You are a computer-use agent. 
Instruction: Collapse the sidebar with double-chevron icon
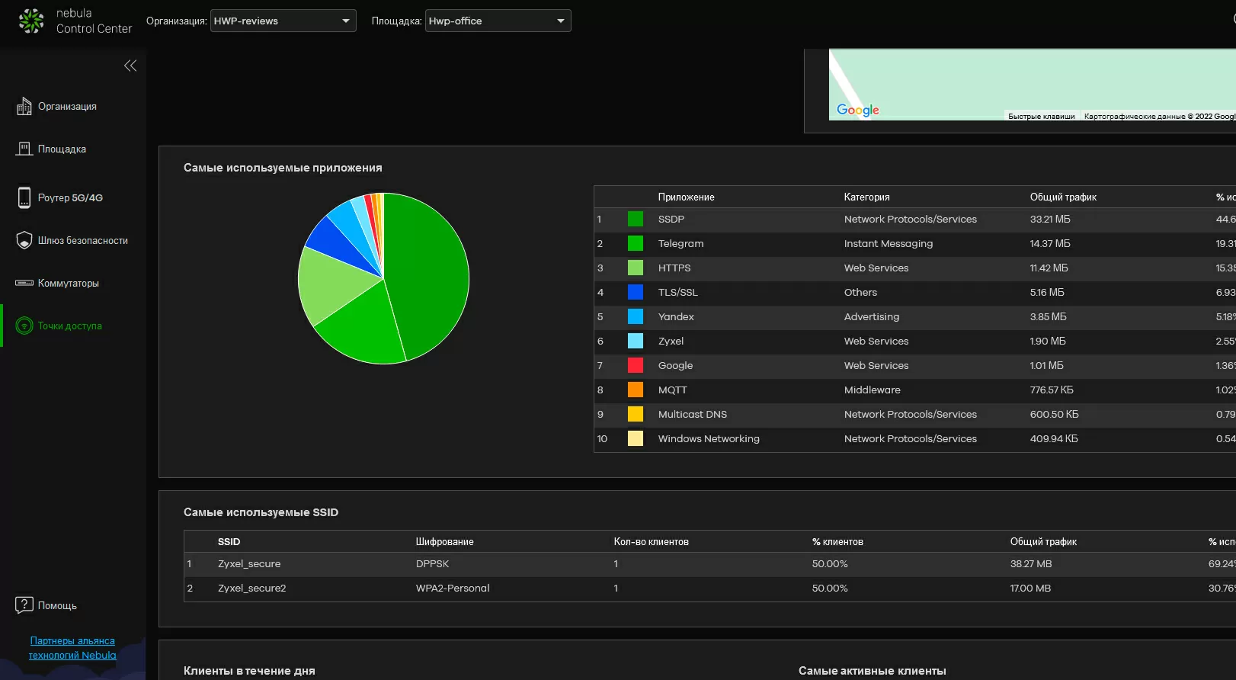(130, 66)
